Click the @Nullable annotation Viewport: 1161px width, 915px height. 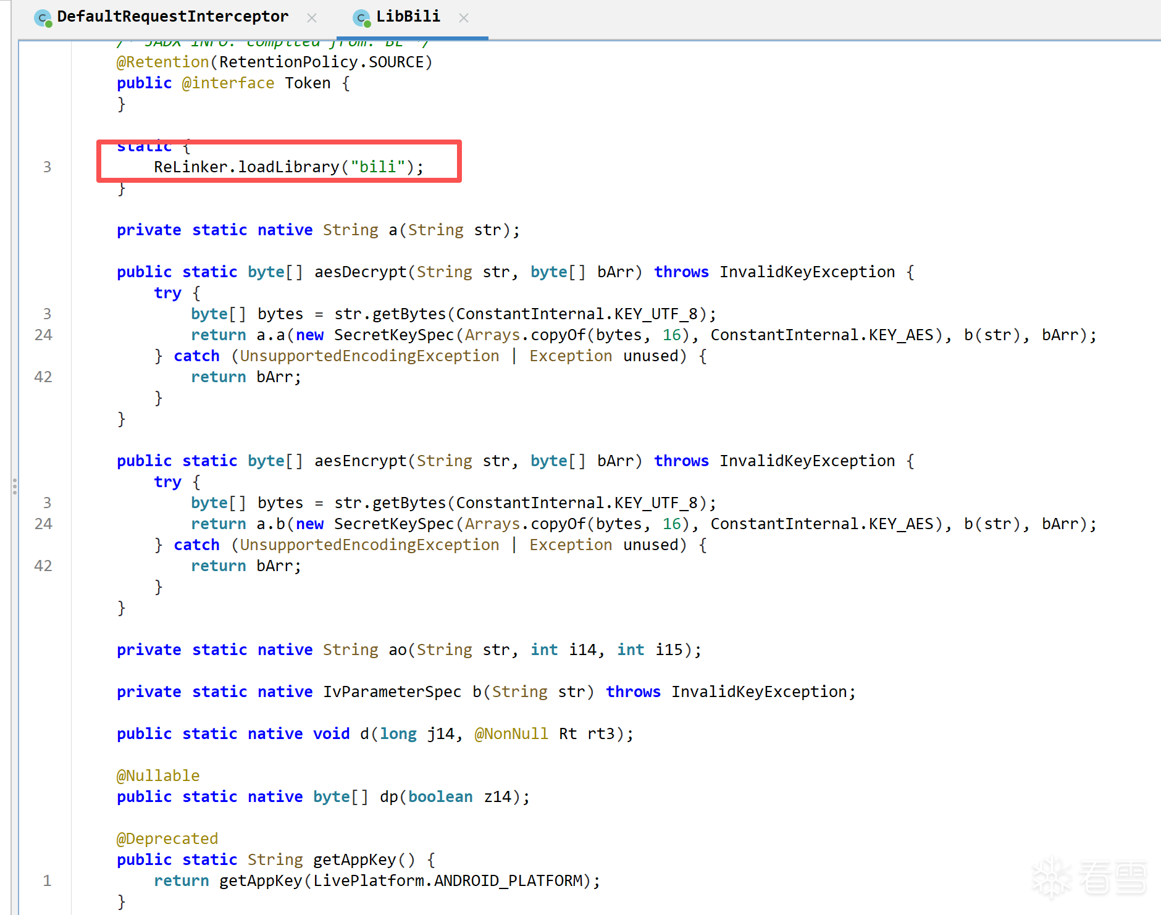(x=158, y=776)
